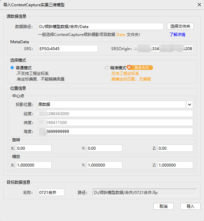The width and height of the screenshot is (204, 221).
Task: Click the target 路径 field ending .lfp
Action: pyautogui.click(x=145, y=192)
